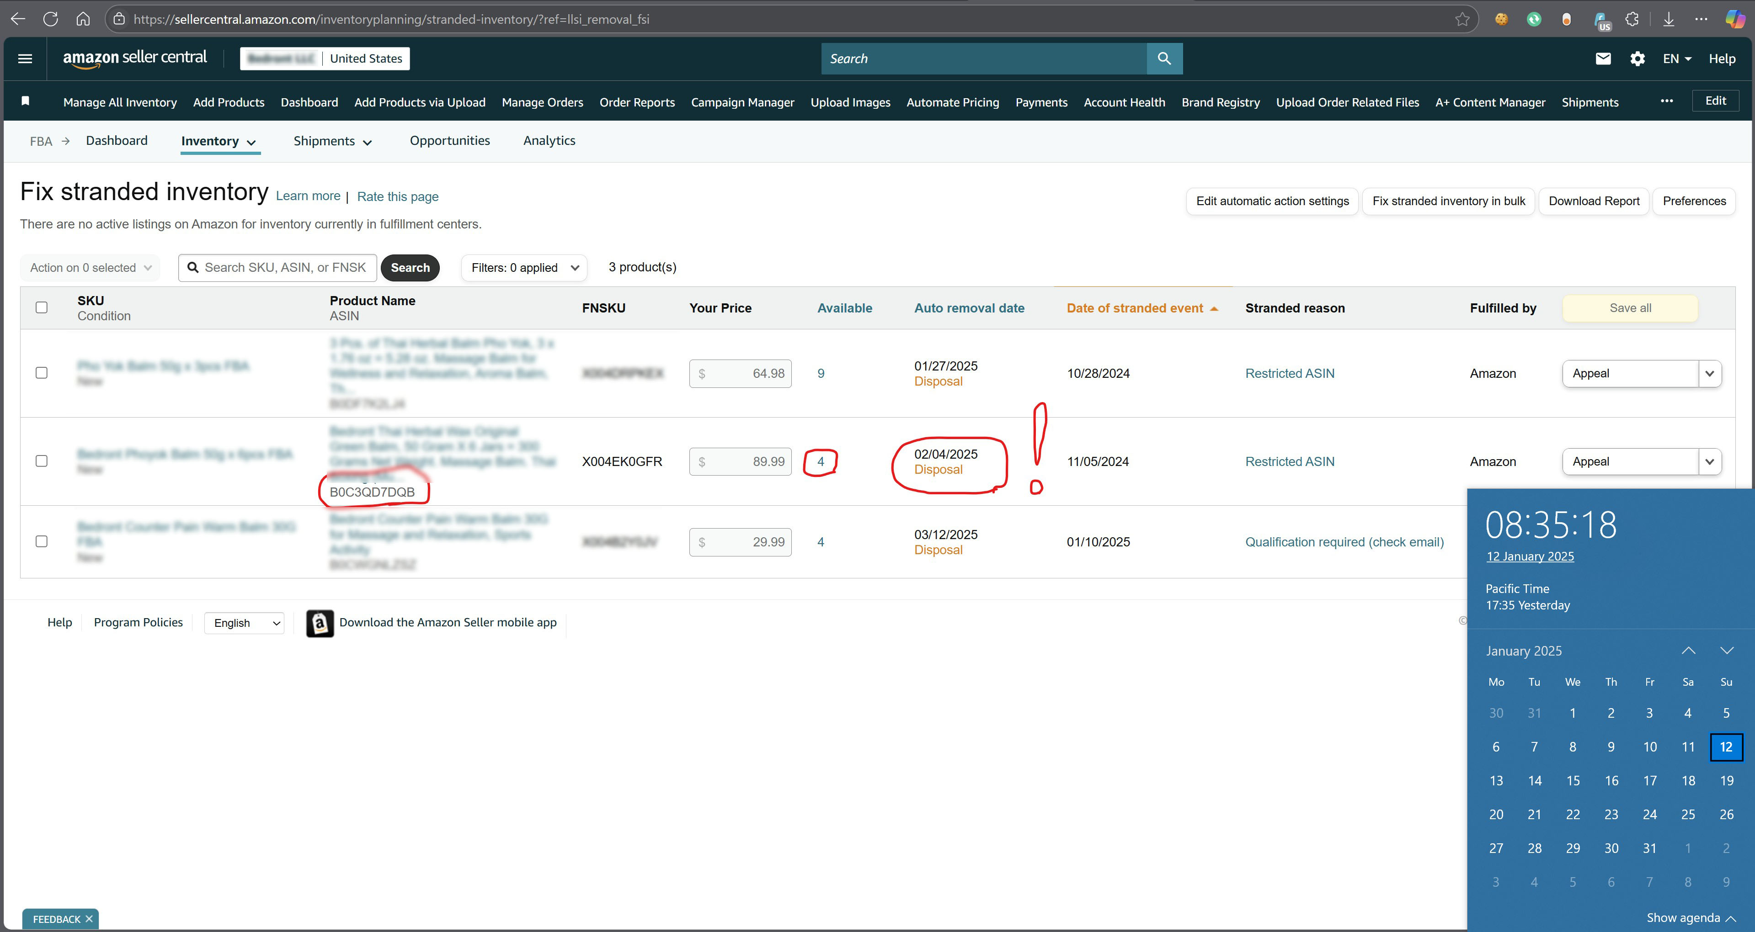Check the row with FNSKU X004EK0GFR
Image resolution: width=1755 pixels, height=932 pixels.
pyautogui.click(x=42, y=461)
